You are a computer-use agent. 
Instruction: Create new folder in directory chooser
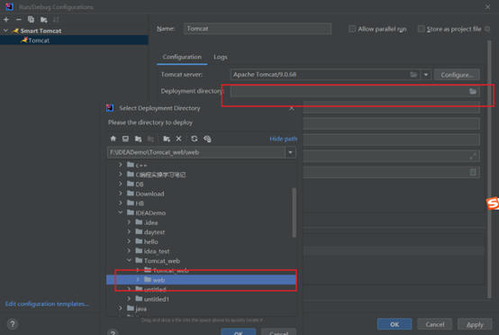point(167,139)
